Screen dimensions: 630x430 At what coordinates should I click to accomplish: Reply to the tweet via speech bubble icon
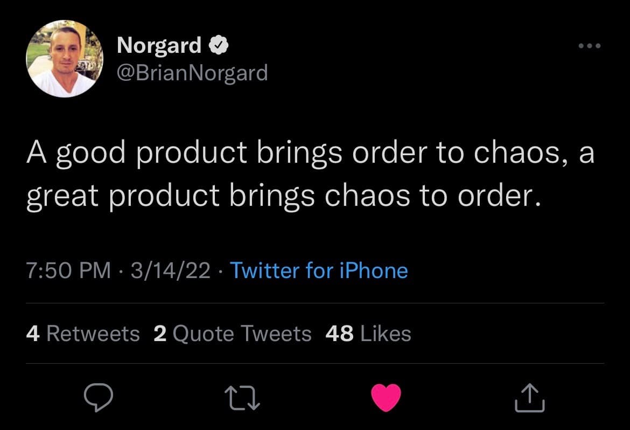point(99,399)
